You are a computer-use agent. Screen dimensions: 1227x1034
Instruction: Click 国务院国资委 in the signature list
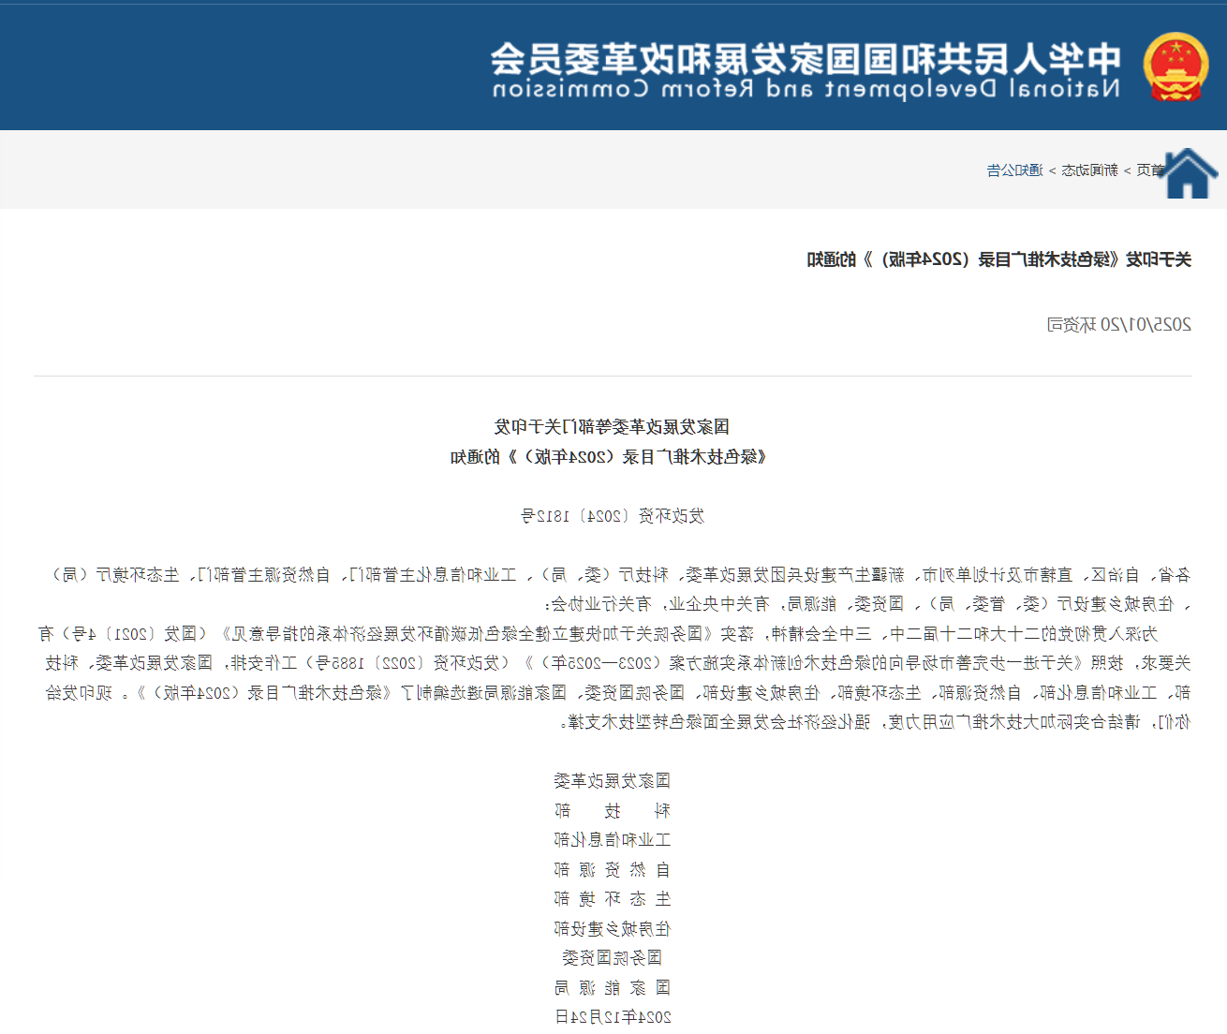pyautogui.click(x=613, y=958)
